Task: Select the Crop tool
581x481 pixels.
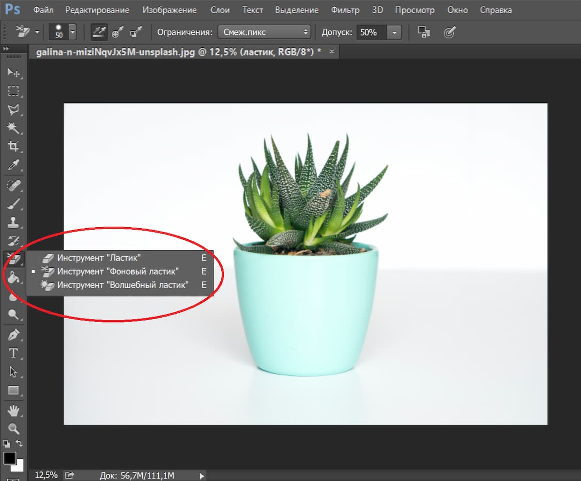Action: click(x=13, y=146)
